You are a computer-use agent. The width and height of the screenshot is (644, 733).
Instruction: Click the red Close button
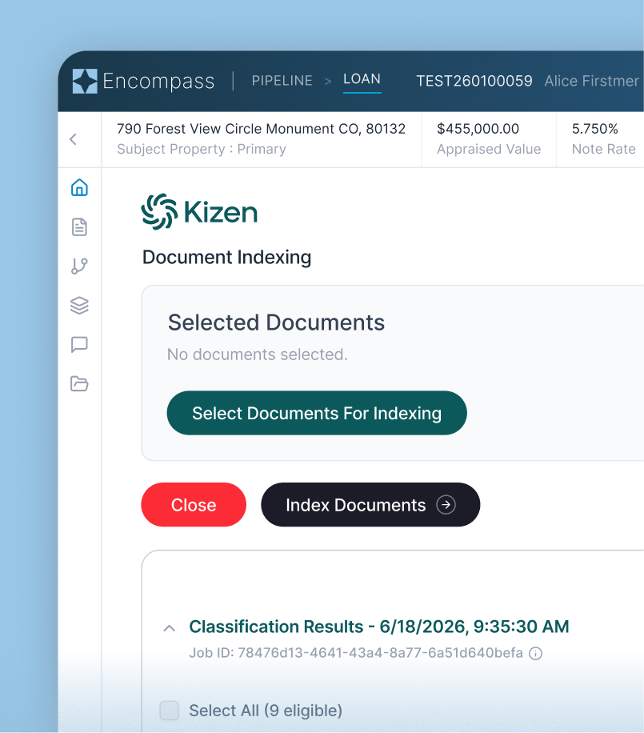[x=194, y=505]
